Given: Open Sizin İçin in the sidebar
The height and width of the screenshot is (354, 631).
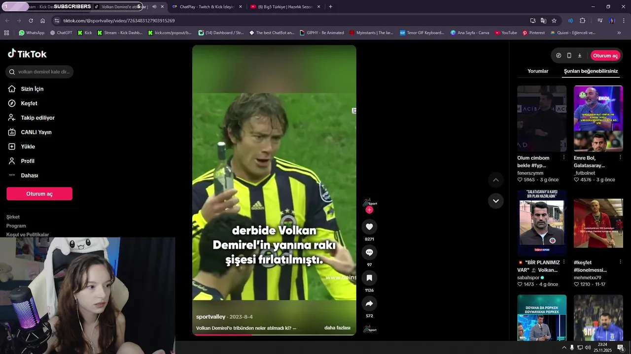Looking at the screenshot, I should point(26,89).
